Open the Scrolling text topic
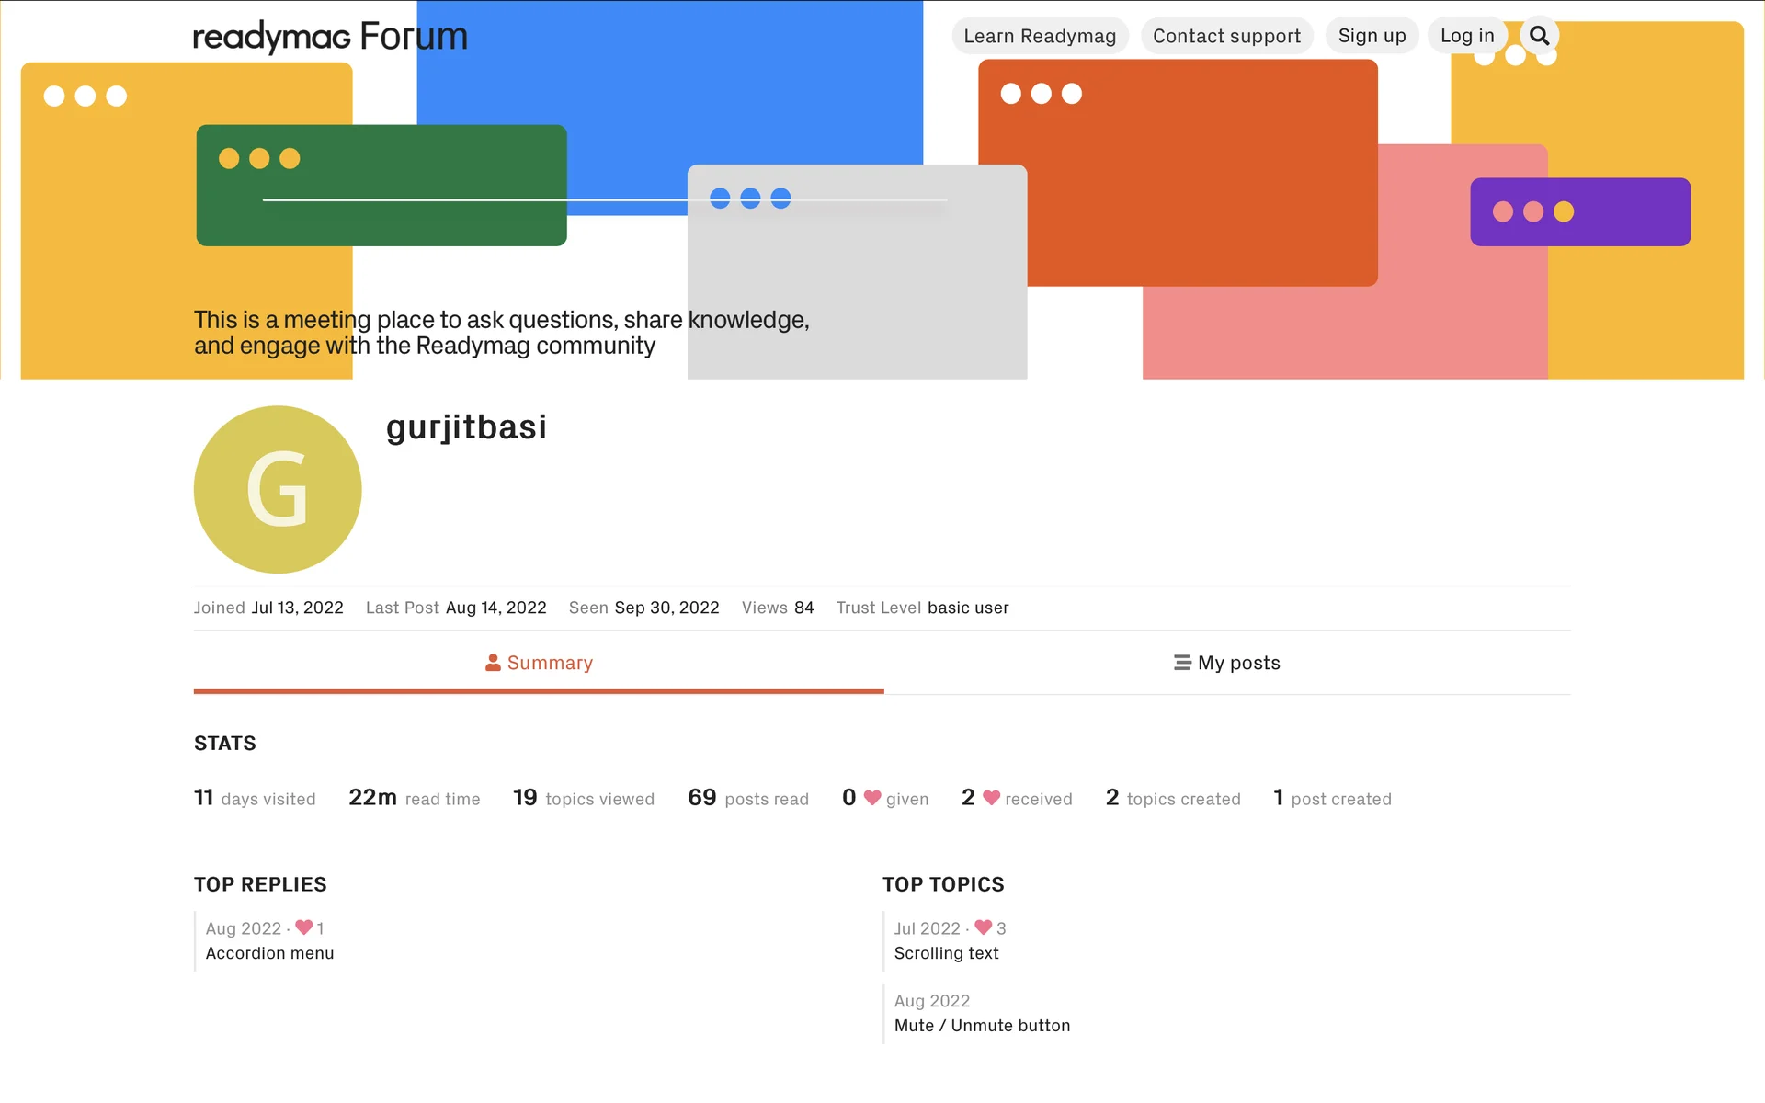 click(946, 953)
